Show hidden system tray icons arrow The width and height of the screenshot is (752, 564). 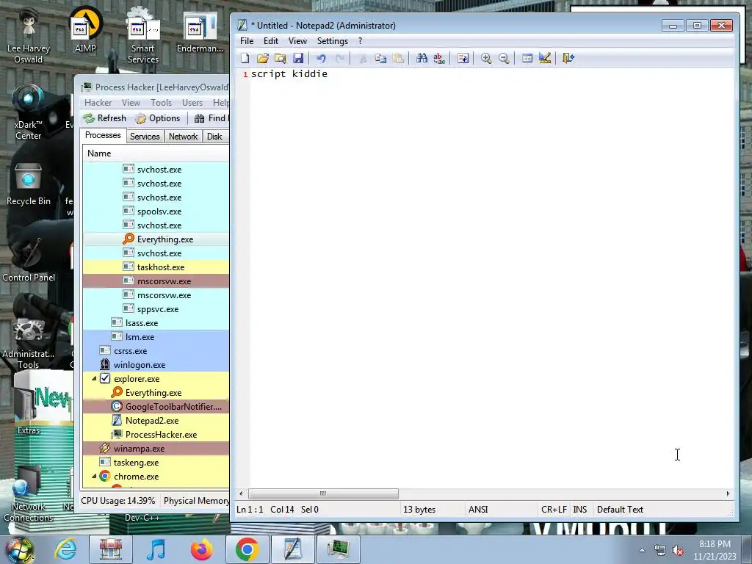(642, 550)
